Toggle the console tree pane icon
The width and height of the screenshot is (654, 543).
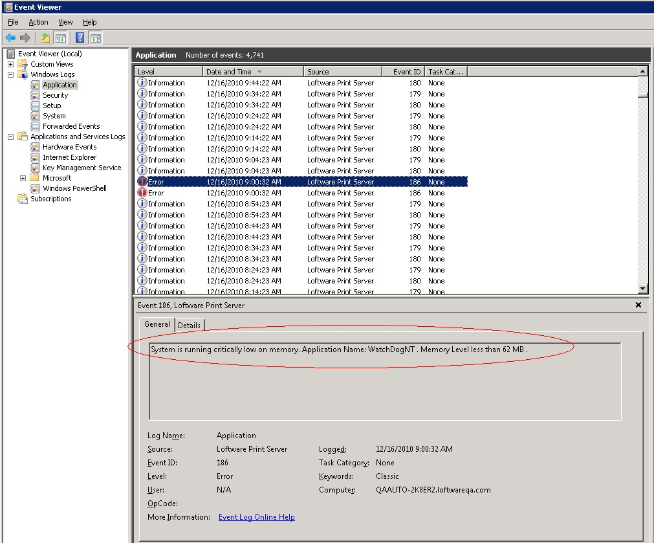(60, 38)
